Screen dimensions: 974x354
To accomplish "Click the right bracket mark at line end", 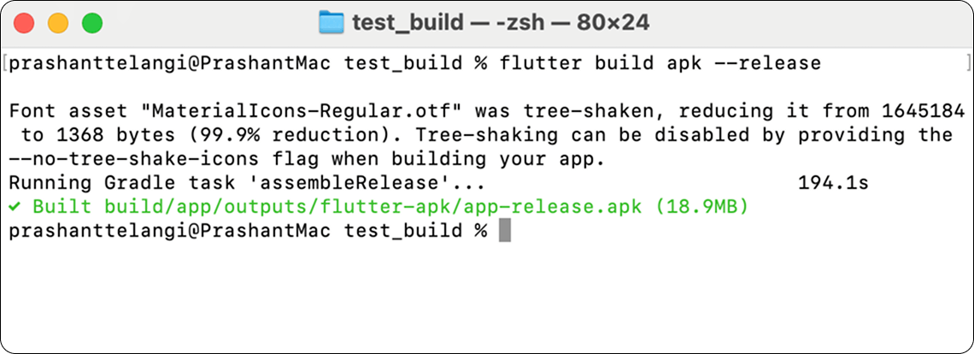I will (x=968, y=62).
